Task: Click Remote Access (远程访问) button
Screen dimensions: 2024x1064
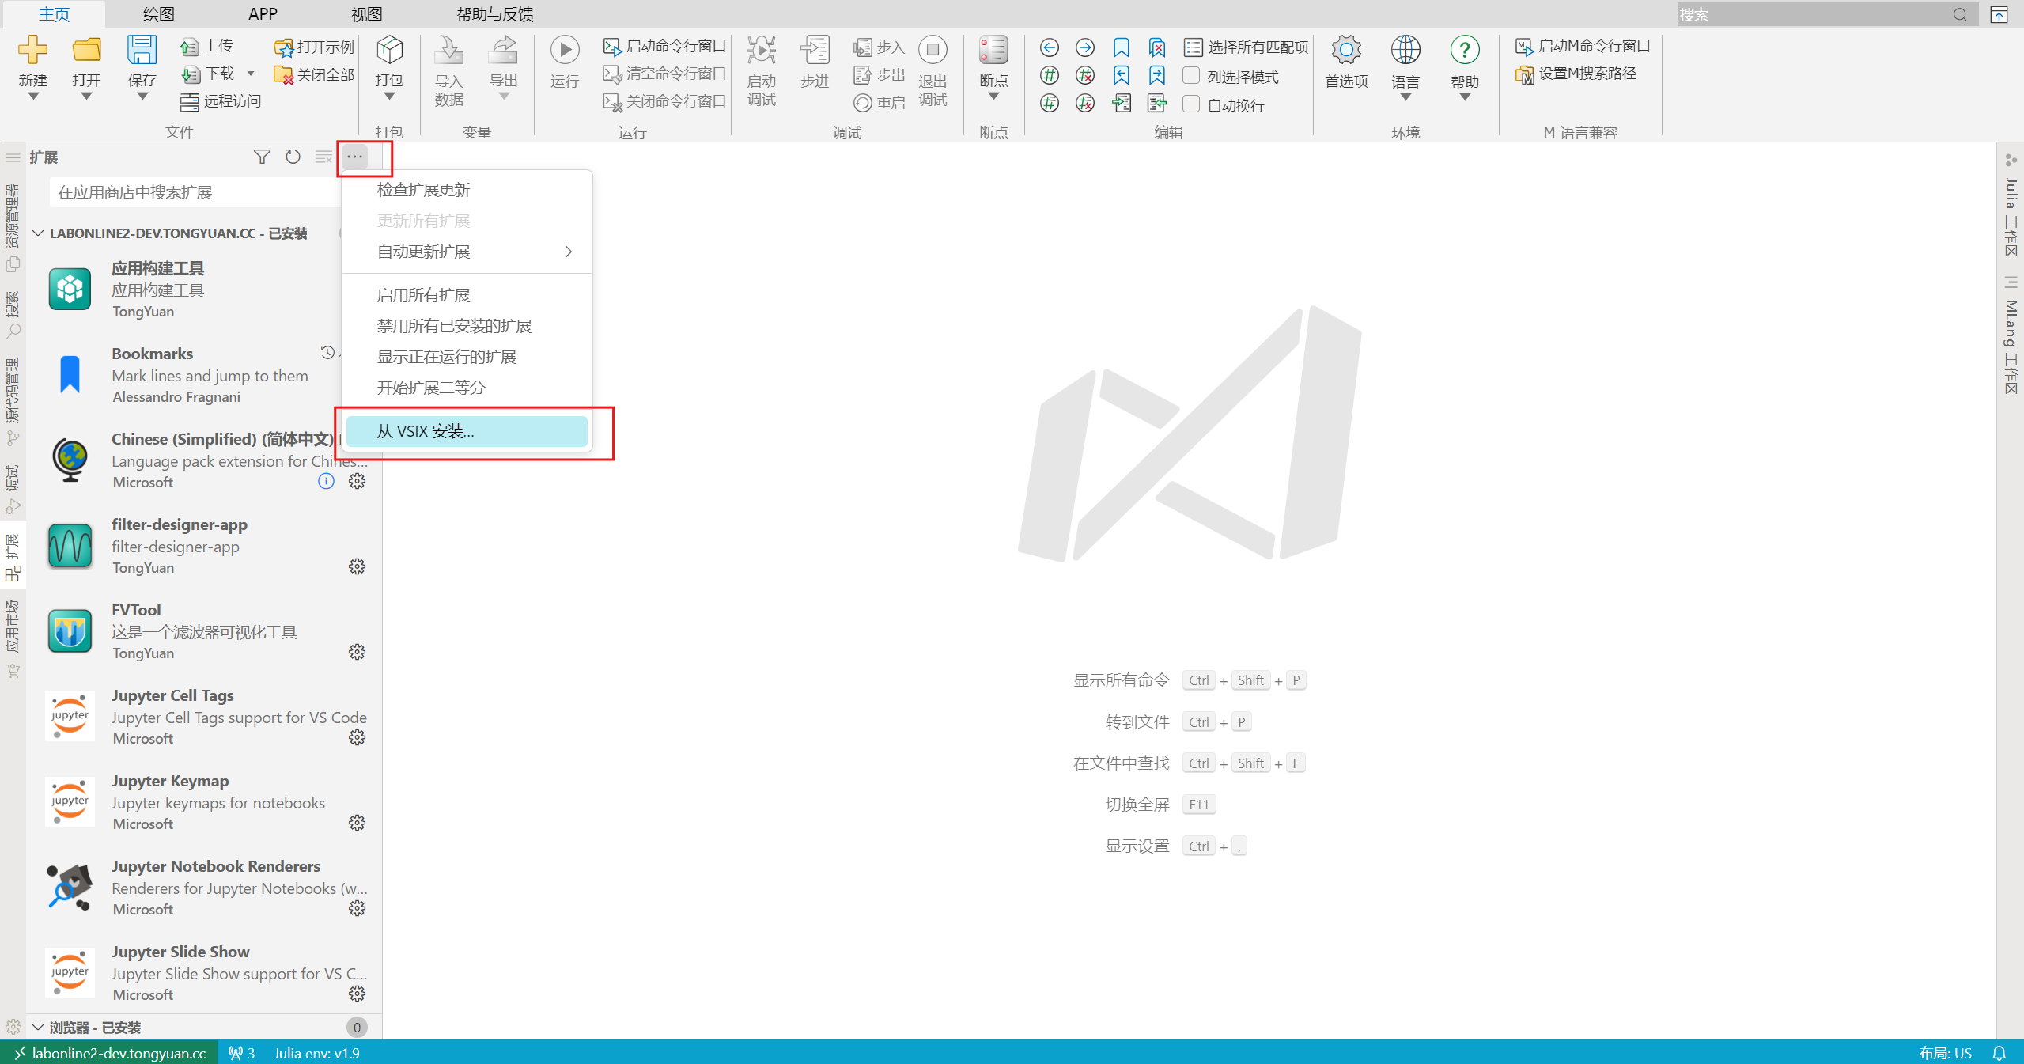Action: [221, 101]
